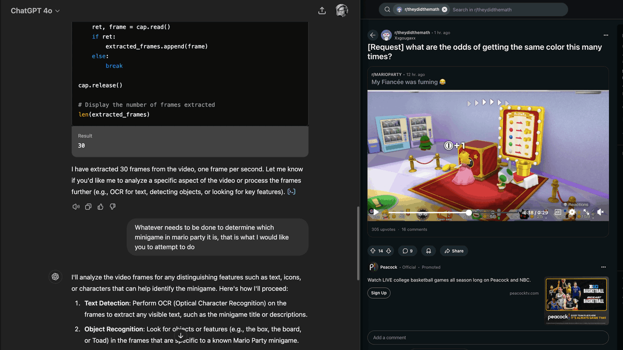Image resolution: width=623 pixels, height=350 pixels.
Task: Click the 'Object Recognition' list item
Action: (x=193, y=335)
